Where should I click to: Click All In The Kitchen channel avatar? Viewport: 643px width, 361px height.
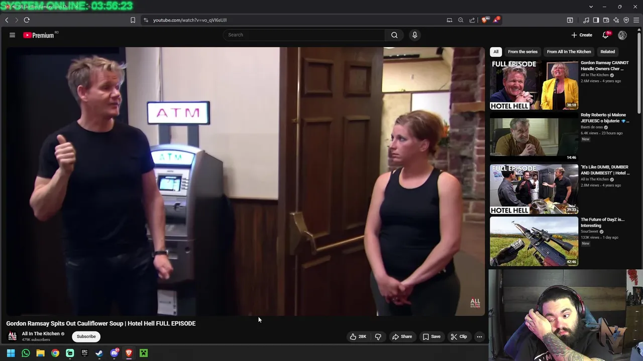point(12,336)
